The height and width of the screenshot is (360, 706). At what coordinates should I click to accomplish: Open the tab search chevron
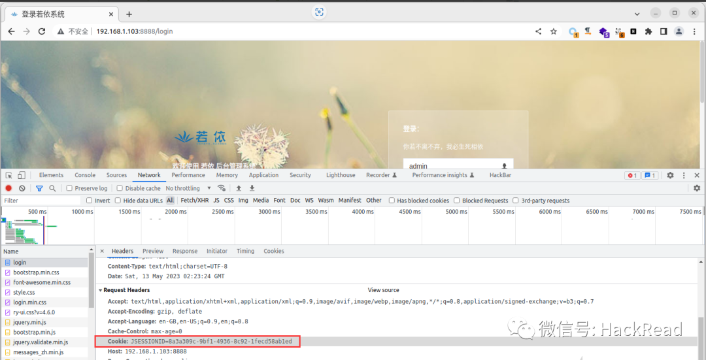(x=637, y=14)
